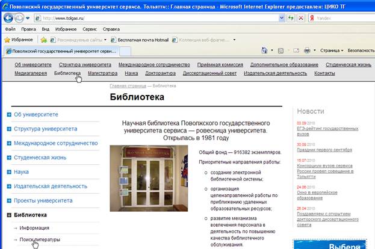Open top nav link Магистратура
This screenshot has height=249, width=375.
click(102, 73)
